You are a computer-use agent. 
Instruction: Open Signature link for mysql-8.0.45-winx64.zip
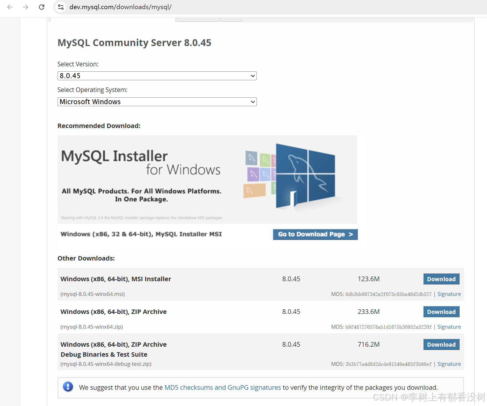coord(449,327)
